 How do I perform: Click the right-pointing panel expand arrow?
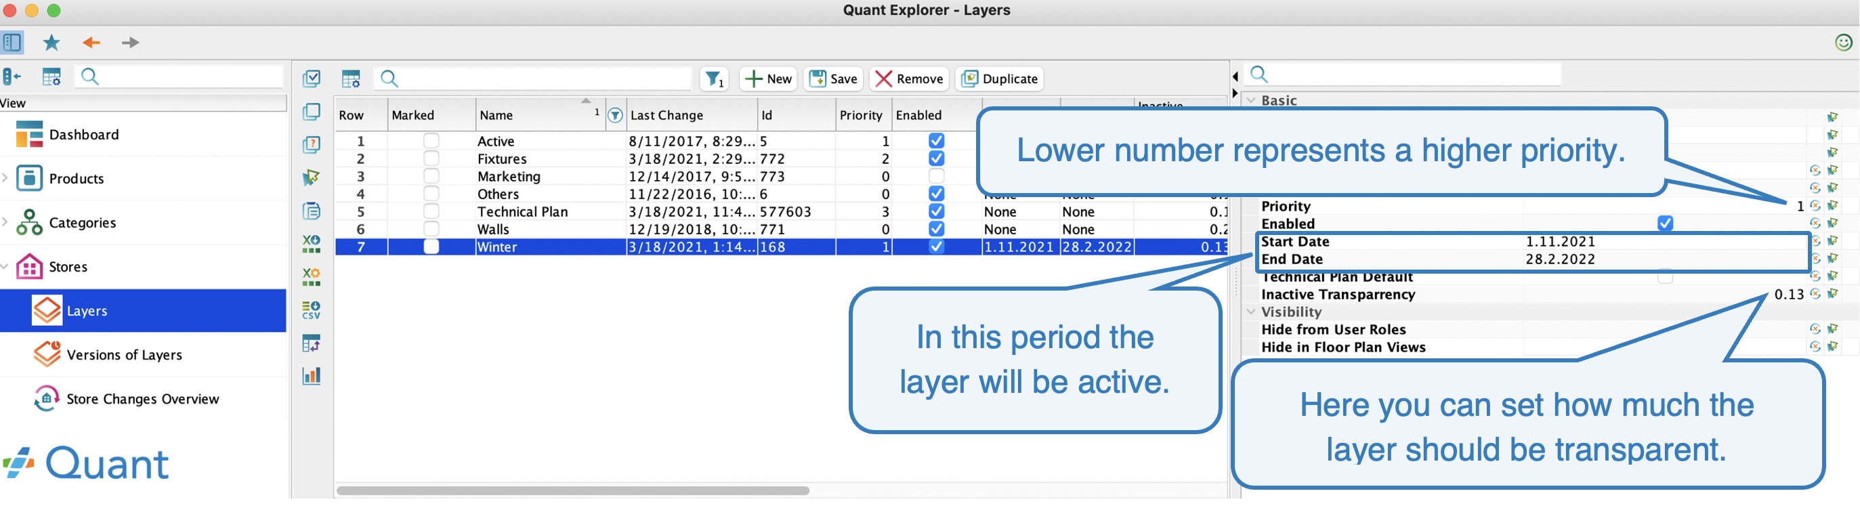(1235, 93)
